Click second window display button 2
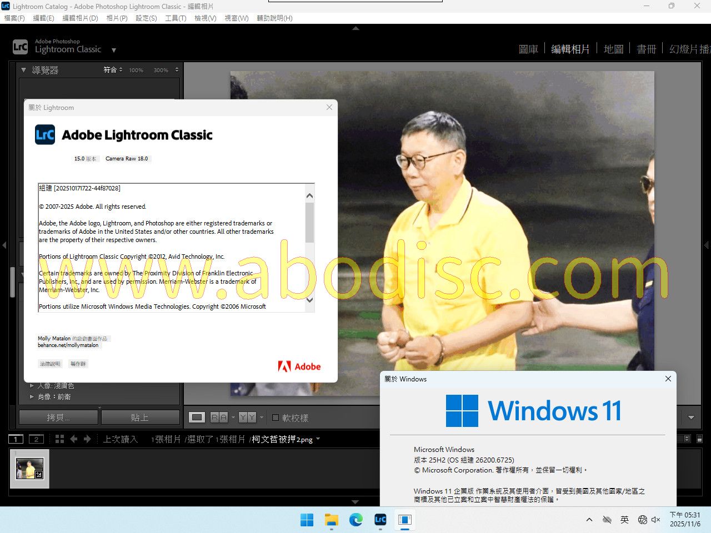Screen dimensions: 711x533 click(36, 439)
